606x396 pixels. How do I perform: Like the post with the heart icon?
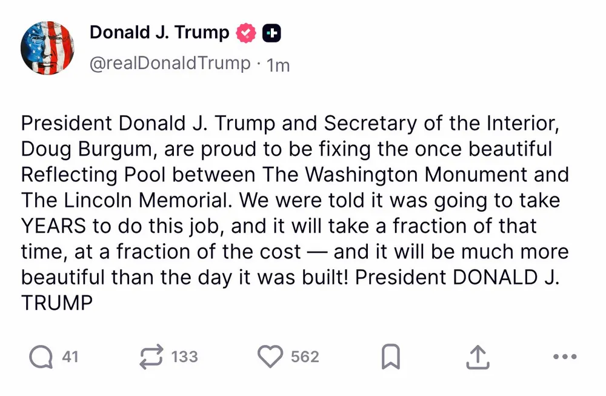pos(270,357)
